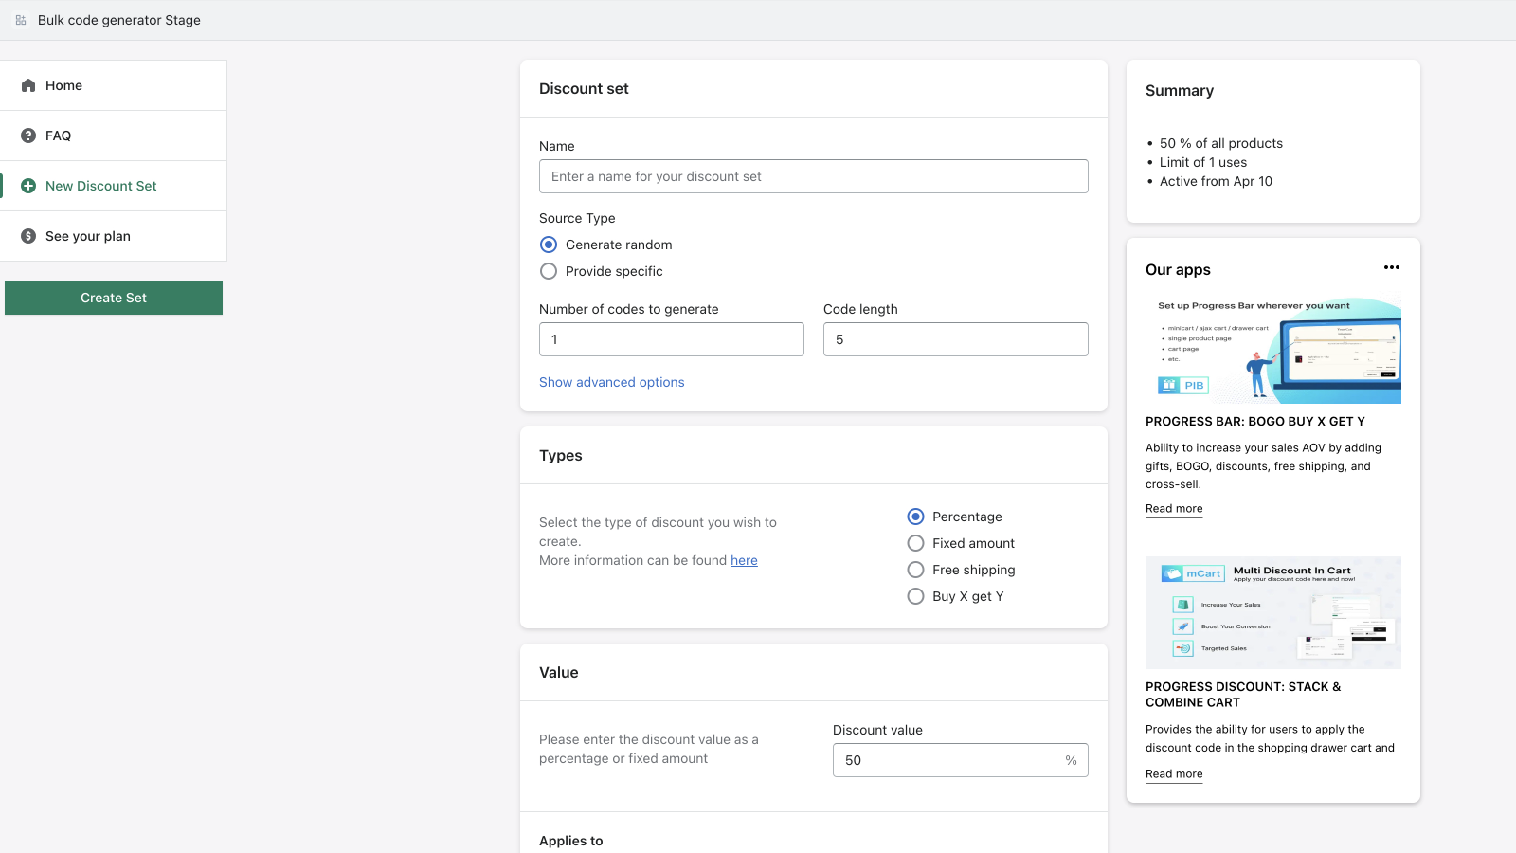
Task: Open the Progress Discount app thumbnail
Action: pyautogui.click(x=1272, y=612)
